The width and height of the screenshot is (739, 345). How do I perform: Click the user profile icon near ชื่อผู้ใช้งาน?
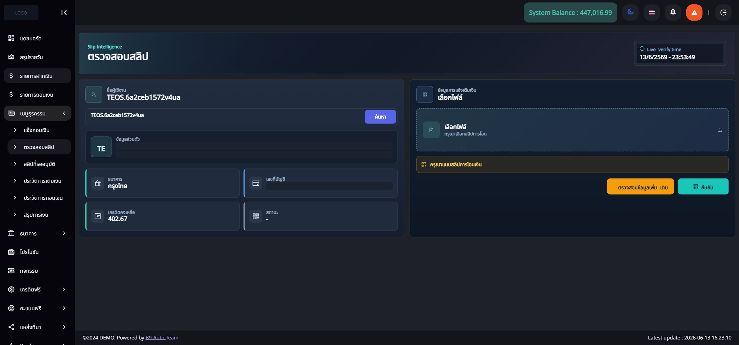pos(94,94)
